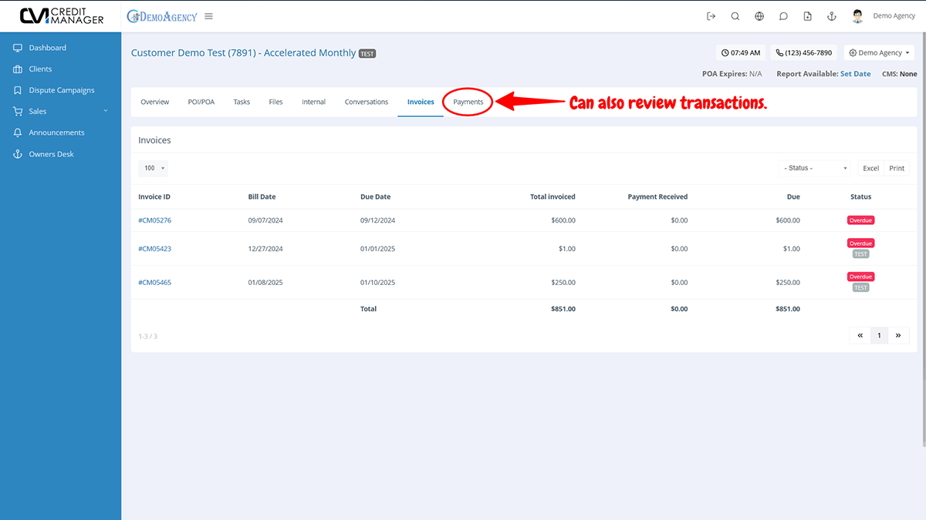
Task: Toggle sidebar with the hamburger menu icon
Action: point(209,16)
